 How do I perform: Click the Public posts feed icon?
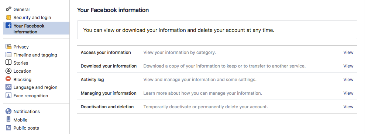click(x=8, y=128)
